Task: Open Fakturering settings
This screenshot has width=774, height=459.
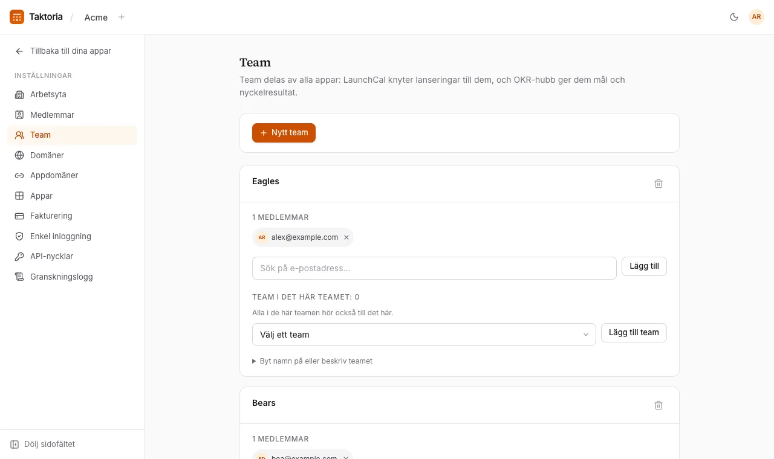Action: (x=72, y=216)
